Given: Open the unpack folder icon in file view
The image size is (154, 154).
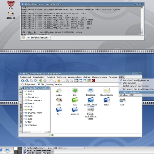Looking at the screenshot, I should click(75, 110).
